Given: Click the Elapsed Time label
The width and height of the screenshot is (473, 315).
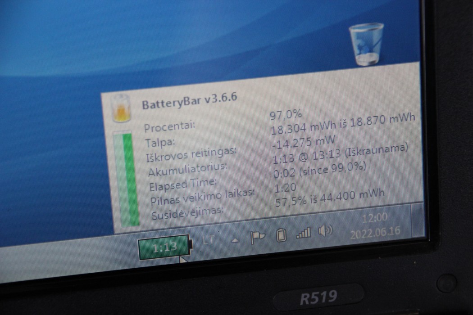Looking at the screenshot, I should click(x=183, y=185).
